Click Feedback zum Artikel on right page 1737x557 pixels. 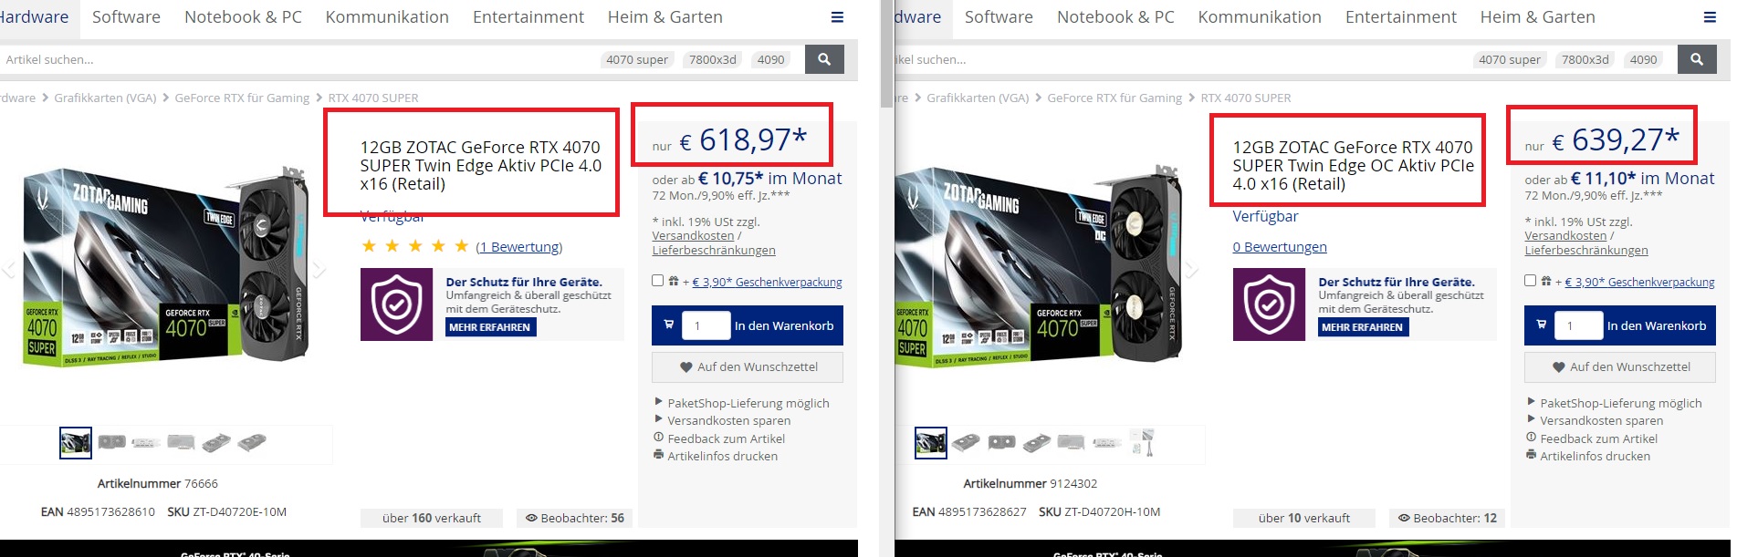point(1598,438)
